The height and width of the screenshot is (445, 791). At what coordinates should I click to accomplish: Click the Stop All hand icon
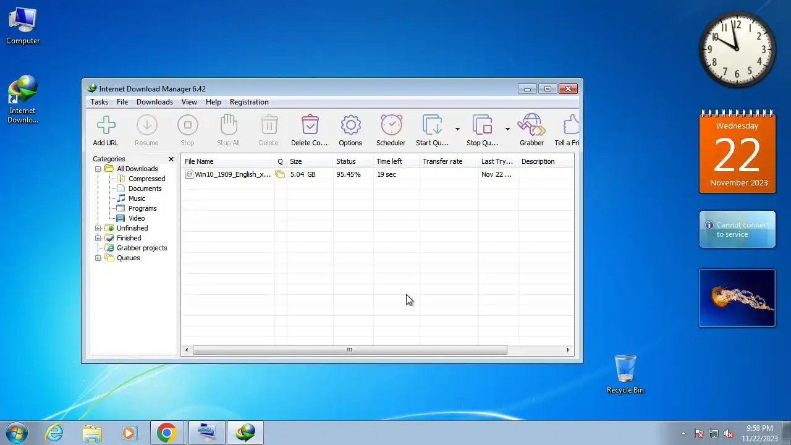pos(228,125)
